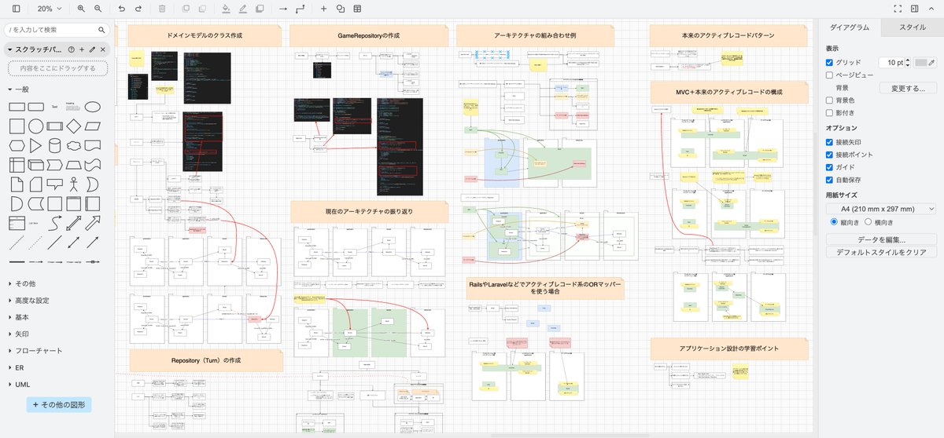
Task: Click the delete trash icon
Action: pyautogui.click(x=162, y=9)
